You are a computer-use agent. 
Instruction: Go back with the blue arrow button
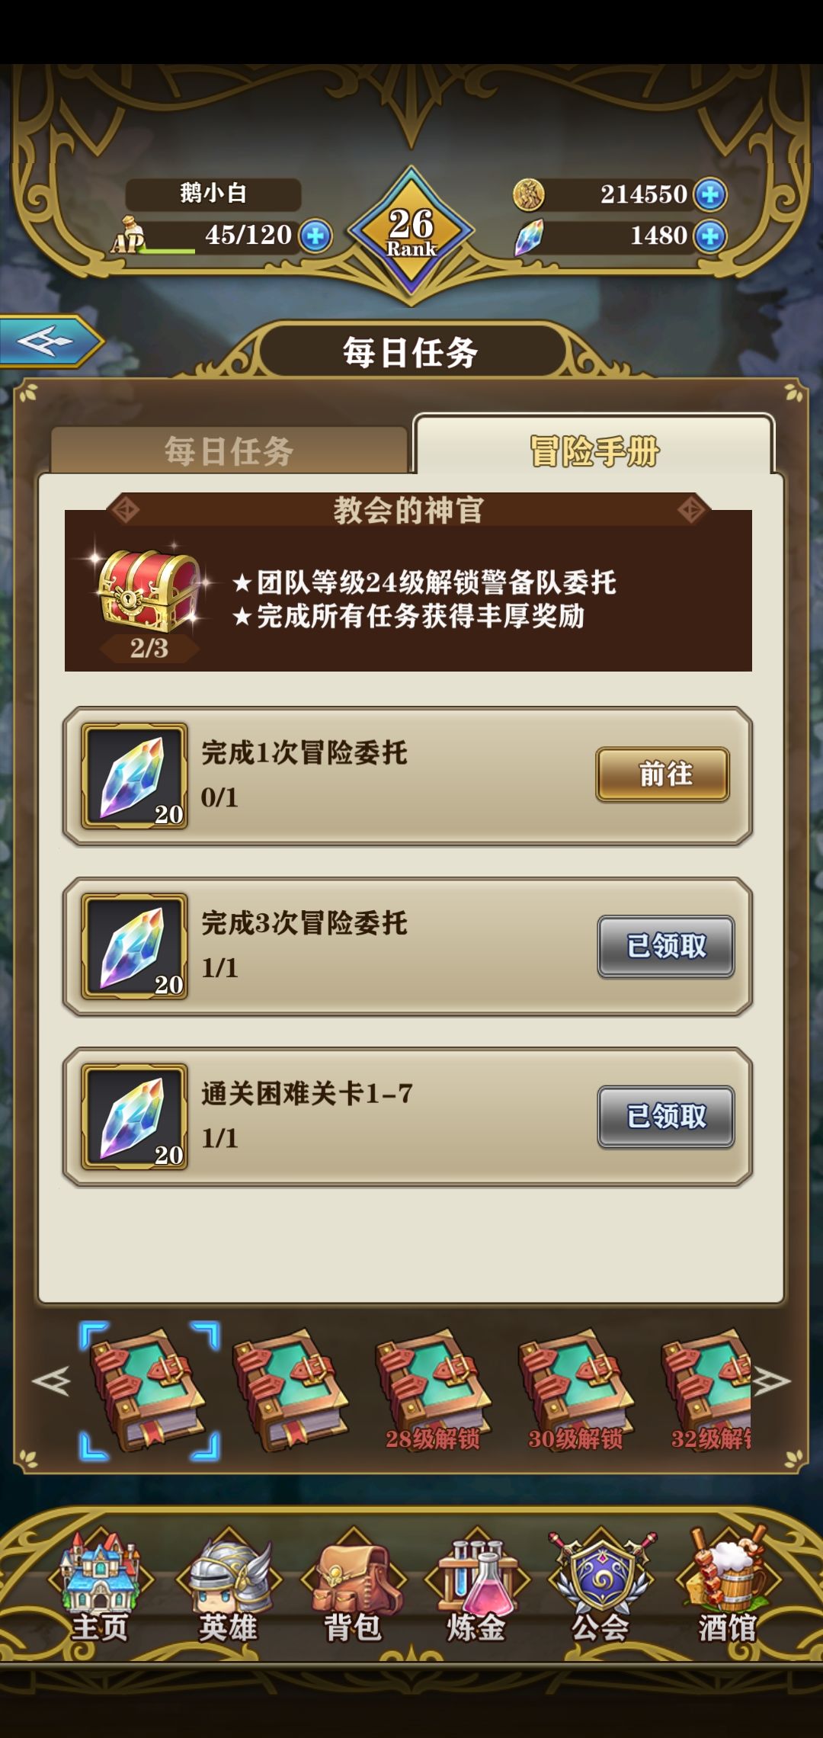point(49,341)
